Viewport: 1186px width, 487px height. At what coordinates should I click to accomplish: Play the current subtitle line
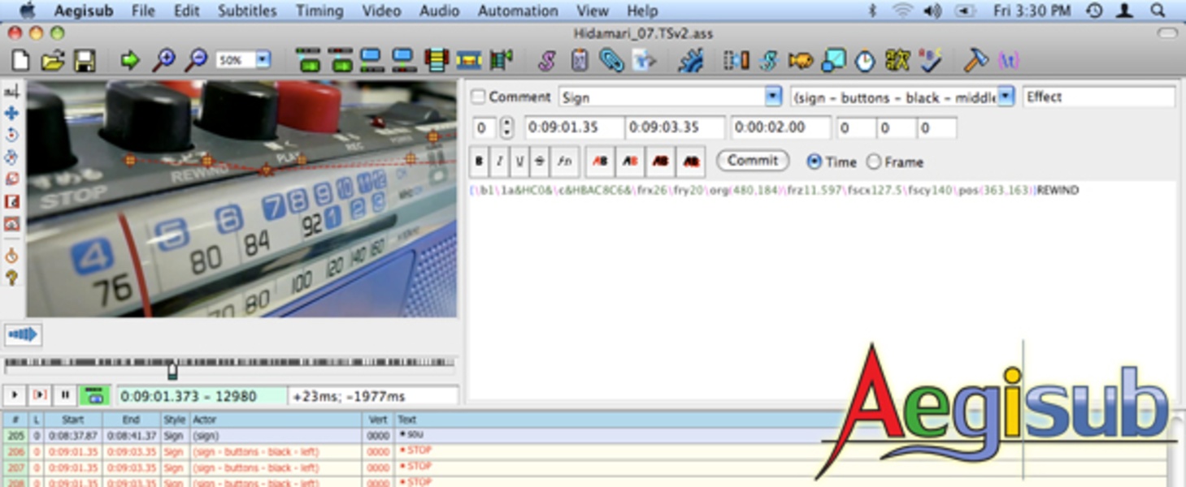click(x=39, y=396)
